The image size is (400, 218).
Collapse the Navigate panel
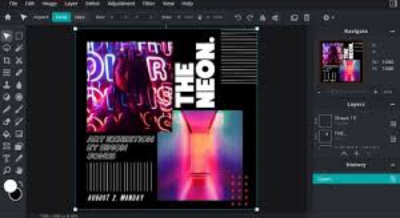click(392, 31)
